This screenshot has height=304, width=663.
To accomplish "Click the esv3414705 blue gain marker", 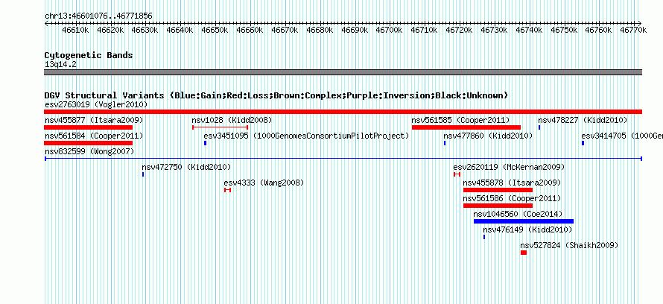I will coord(583,143).
